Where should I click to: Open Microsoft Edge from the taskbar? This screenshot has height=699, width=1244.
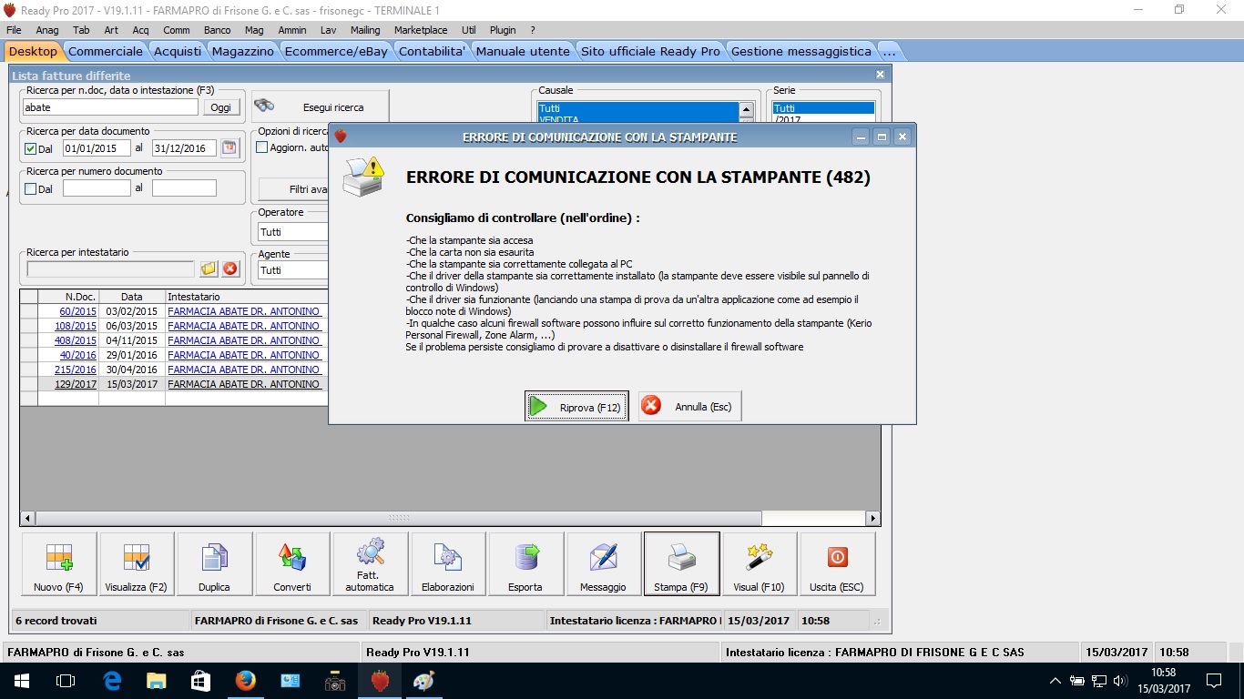112,681
